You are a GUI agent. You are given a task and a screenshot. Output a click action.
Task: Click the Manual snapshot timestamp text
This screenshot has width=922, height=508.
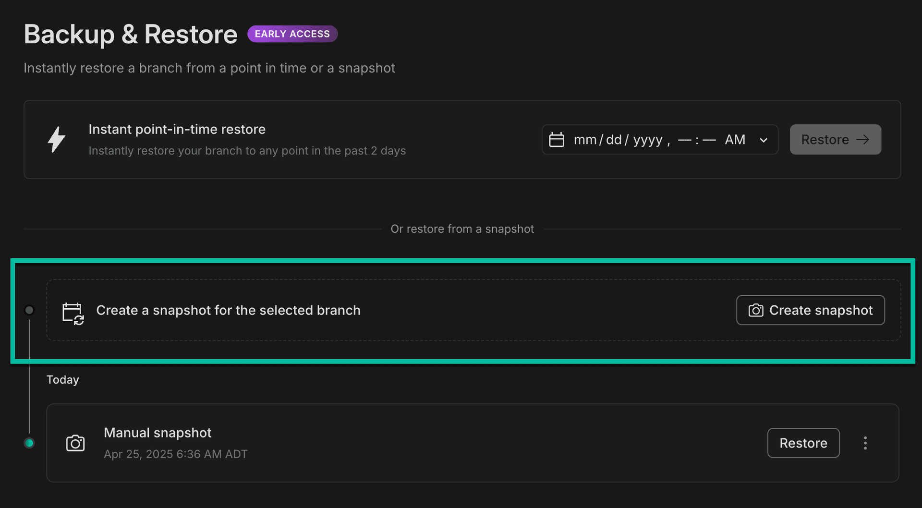pos(176,454)
